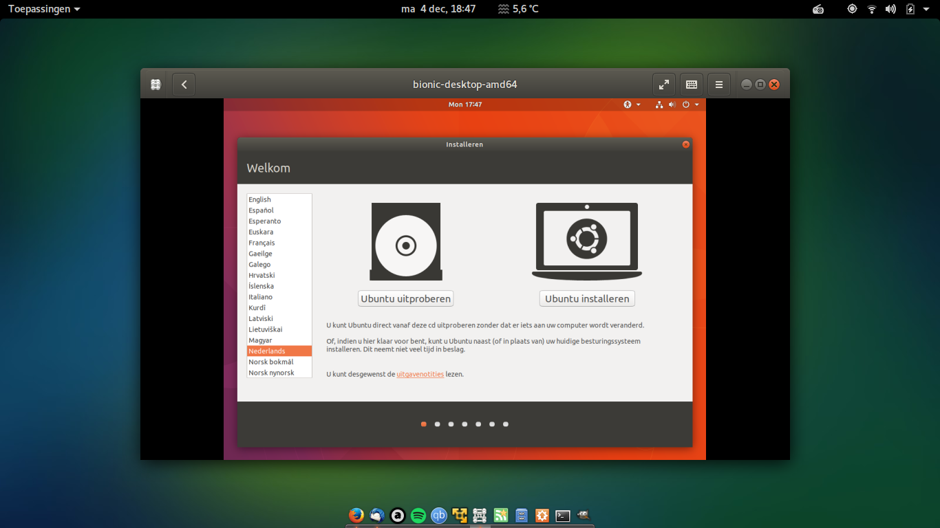This screenshot has height=528, width=940.
Task: Click Ubuntu installeren button
Action: pyautogui.click(x=587, y=298)
